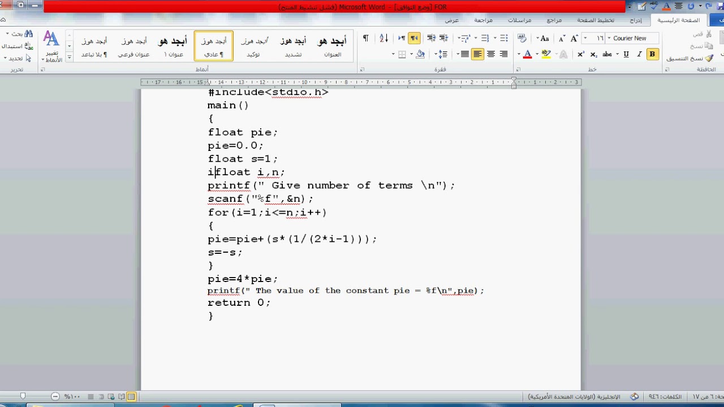Click the Shading paint bucket icon
The height and width of the screenshot is (407, 724).
[x=420, y=54]
